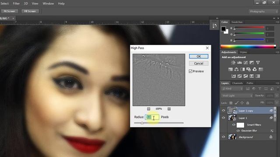Toggle the layer filtering switch
The image size is (280, 157).
click(278, 89)
